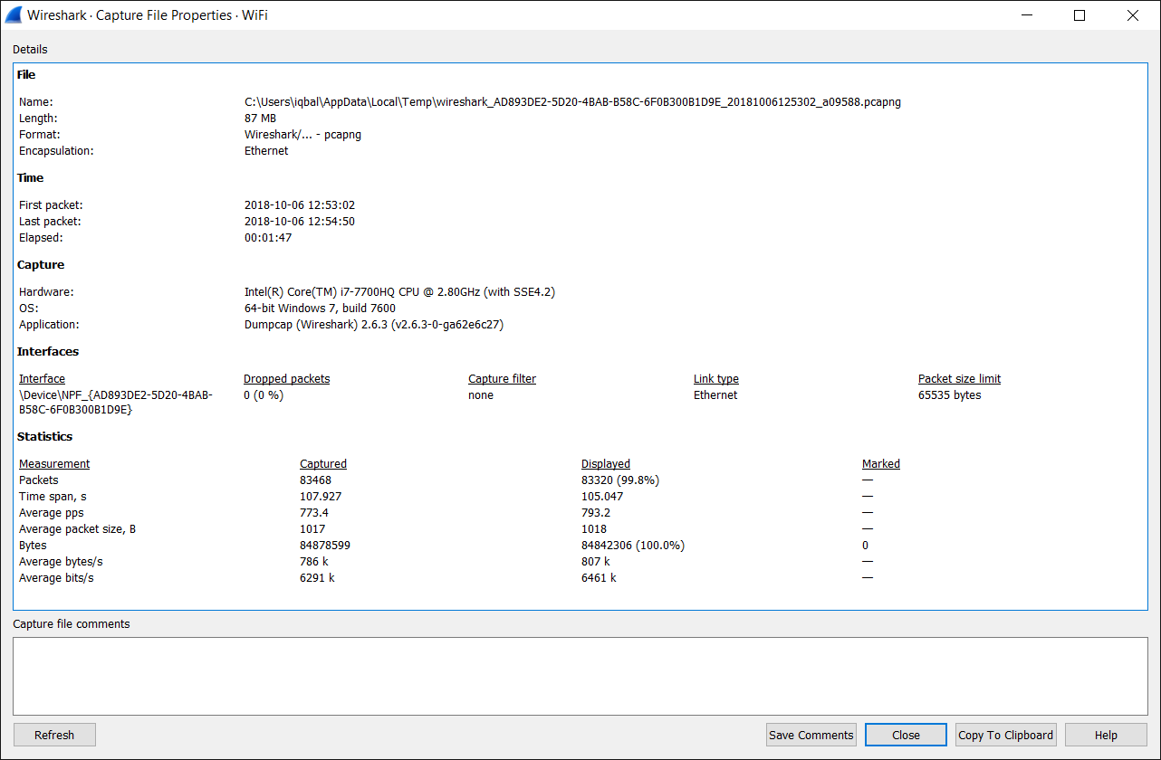Click the 65535 bytes packet size value
The image size is (1161, 760).
[949, 395]
